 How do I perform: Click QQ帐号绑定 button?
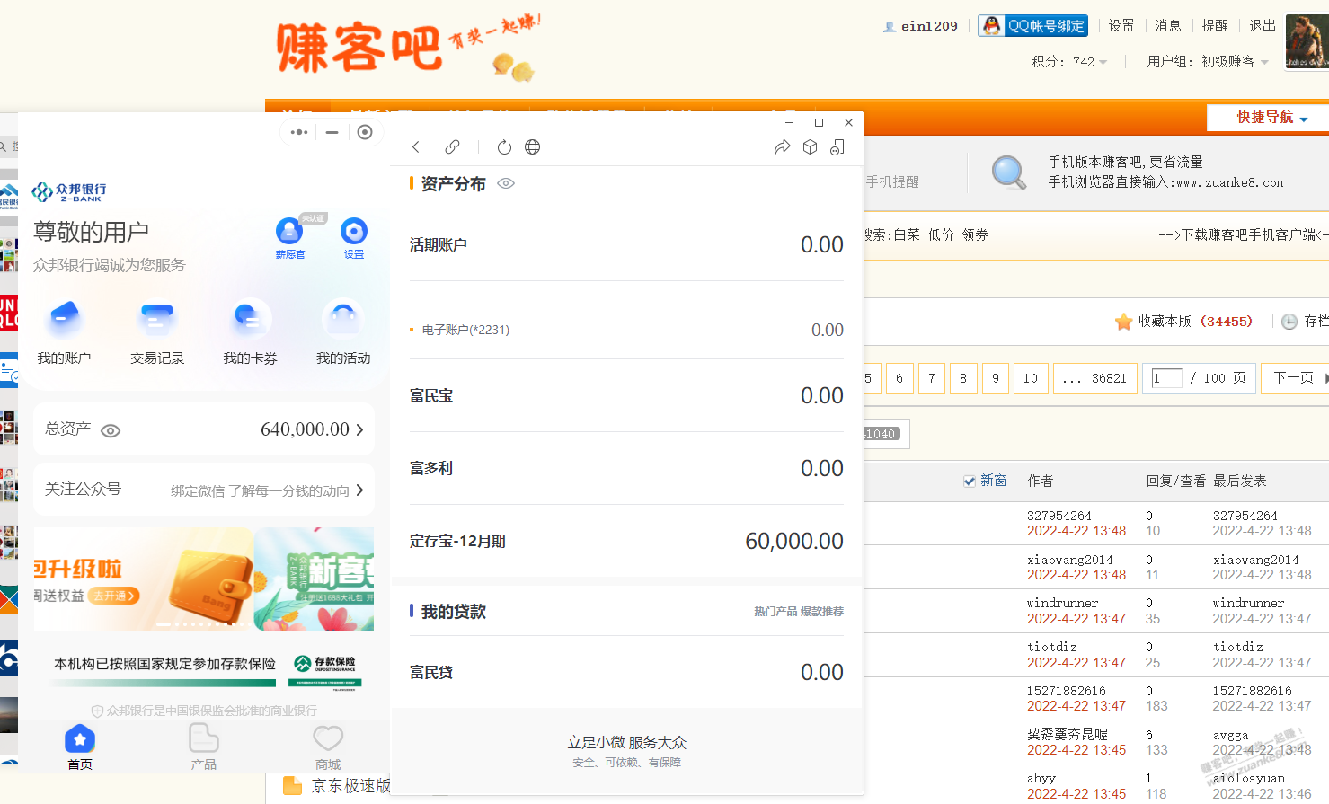pos(1033,26)
